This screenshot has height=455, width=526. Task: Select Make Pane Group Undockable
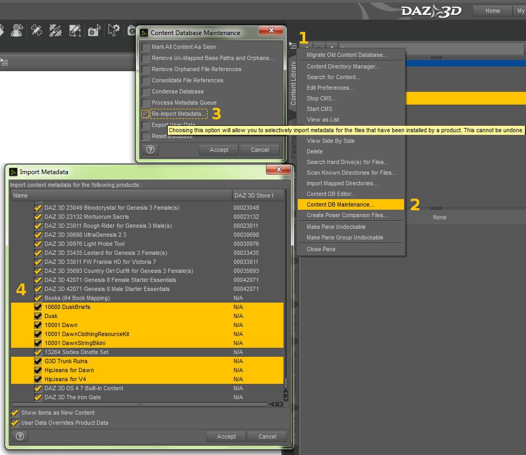point(350,237)
